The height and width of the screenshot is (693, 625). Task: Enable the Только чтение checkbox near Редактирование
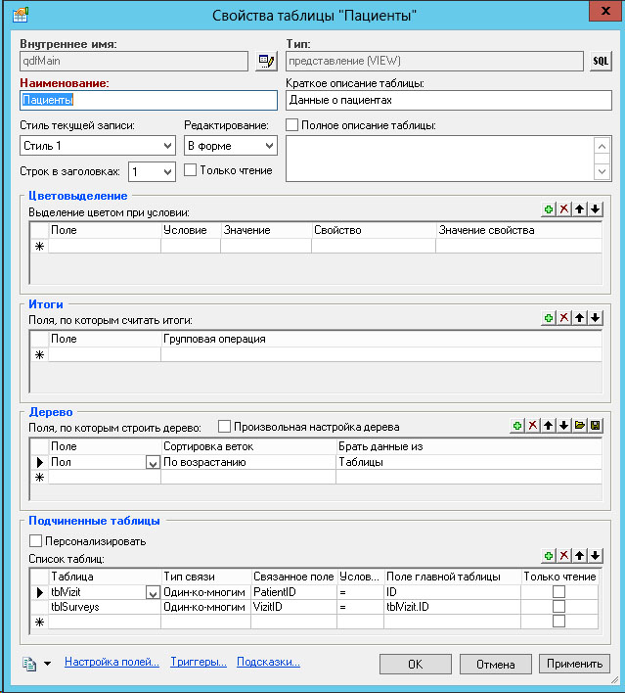coord(191,170)
